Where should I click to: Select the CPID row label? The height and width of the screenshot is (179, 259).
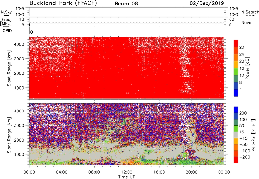[x=7, y=31]
